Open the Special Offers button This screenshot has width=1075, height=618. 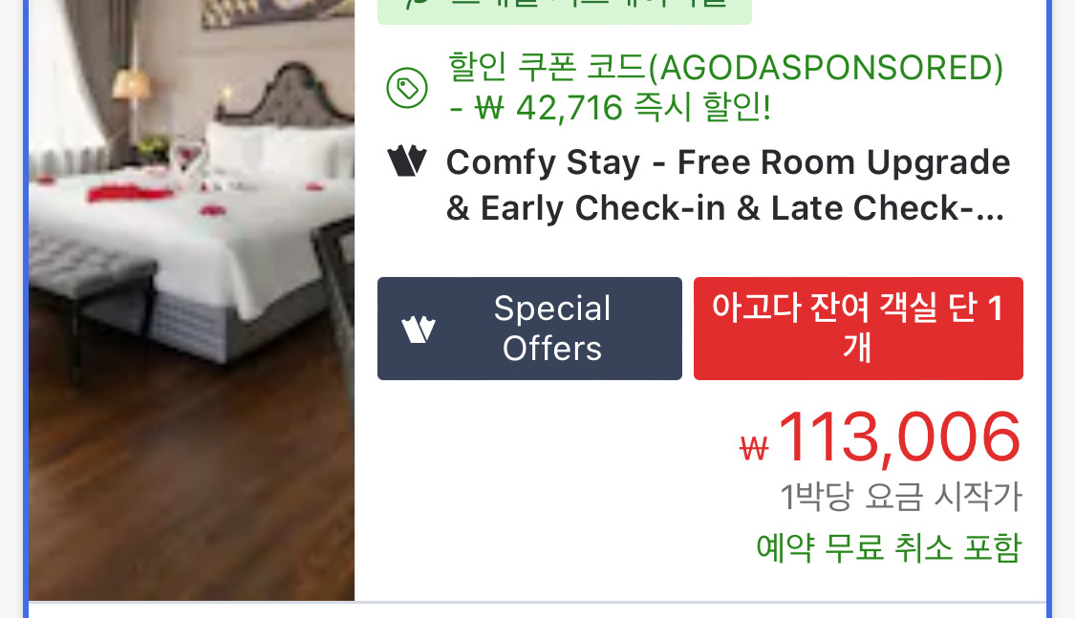pyautogui.click(x=529, y=329)
